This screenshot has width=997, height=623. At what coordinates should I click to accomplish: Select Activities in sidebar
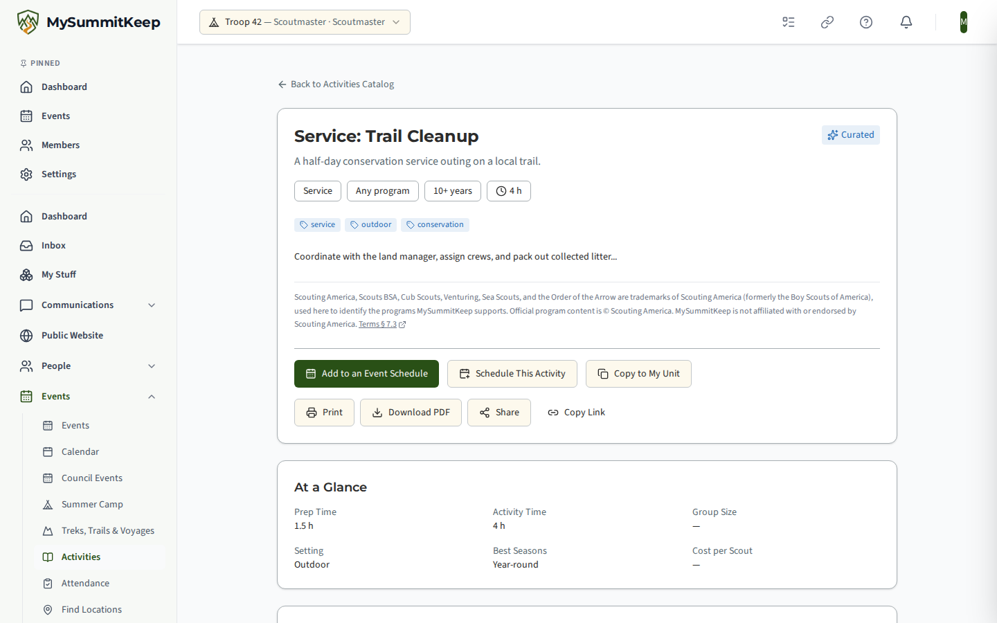click(100, 557)
